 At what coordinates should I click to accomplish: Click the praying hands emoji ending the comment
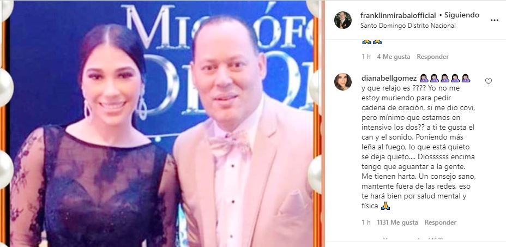[385, 206]
